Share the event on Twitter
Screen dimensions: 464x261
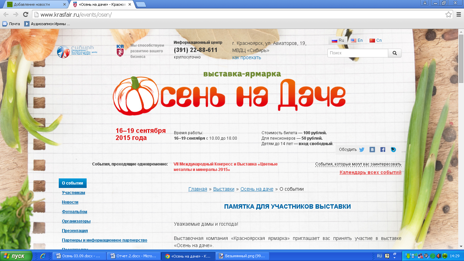pos(362,150)
